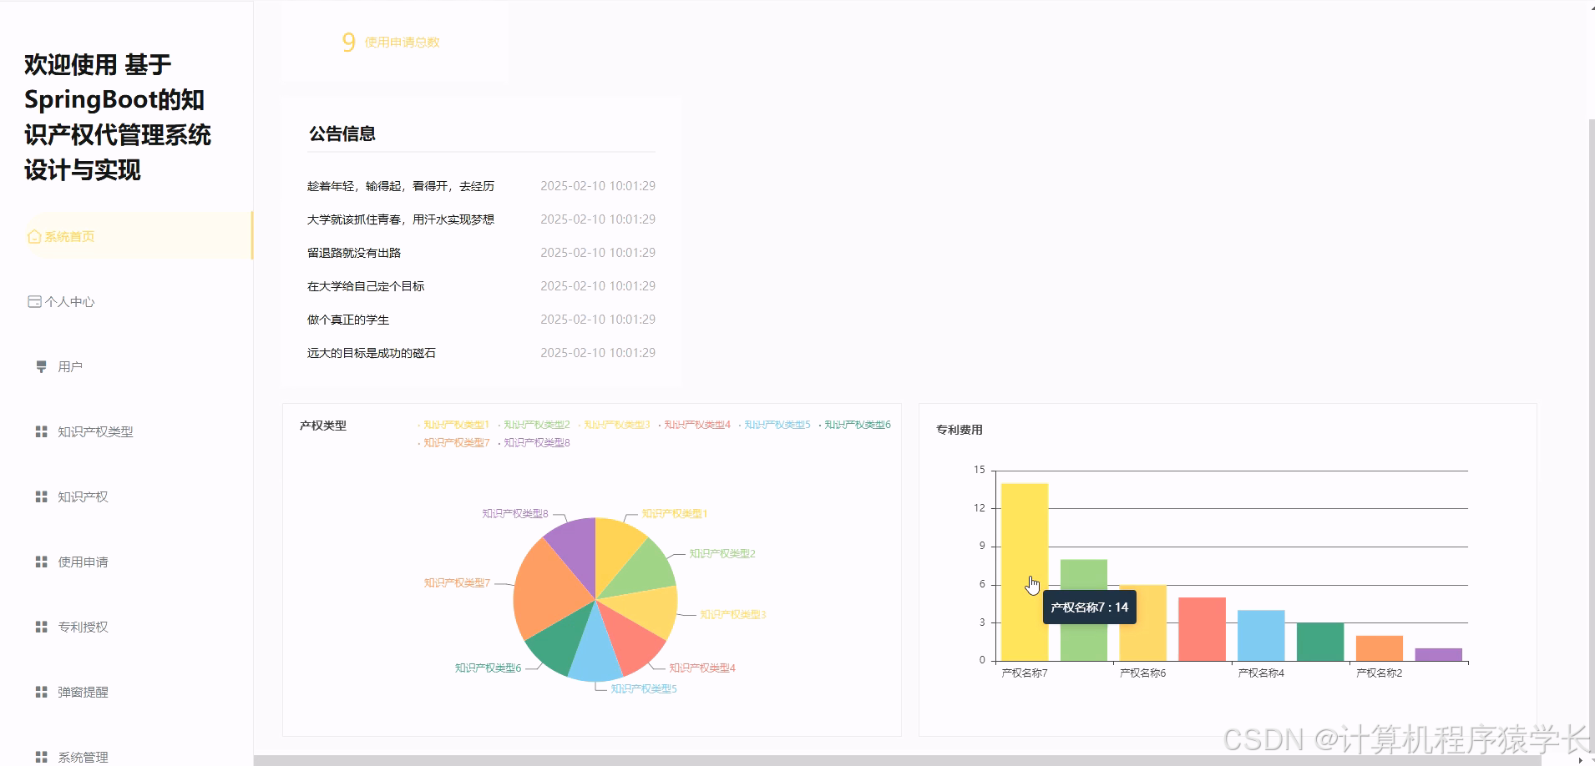Click the 公告信息 heading
Viewport: 1595px width, 766px height.
342,134
